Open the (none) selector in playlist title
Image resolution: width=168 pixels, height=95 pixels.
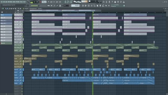(40, 8)
